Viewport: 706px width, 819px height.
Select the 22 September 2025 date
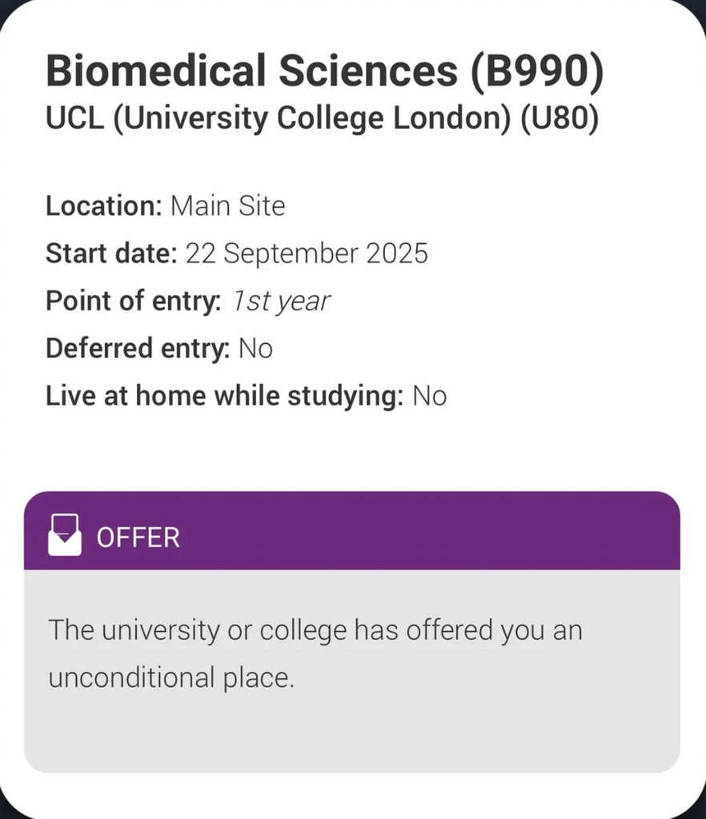[x=307, y=254]
